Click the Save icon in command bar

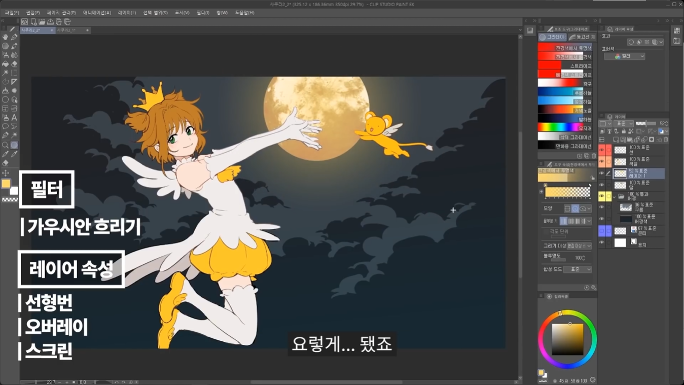[x=50, y=22]
